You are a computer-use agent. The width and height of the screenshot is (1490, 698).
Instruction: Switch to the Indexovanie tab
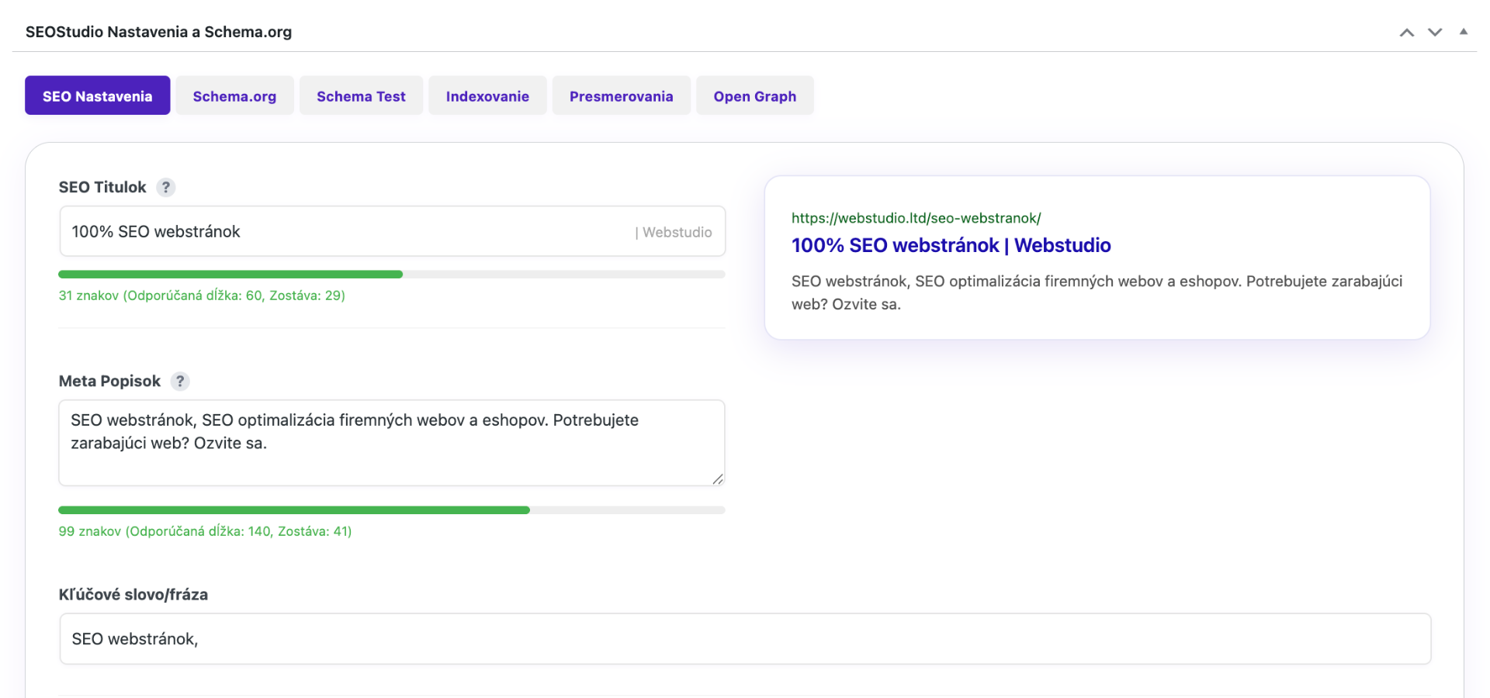tap(487, 96)
